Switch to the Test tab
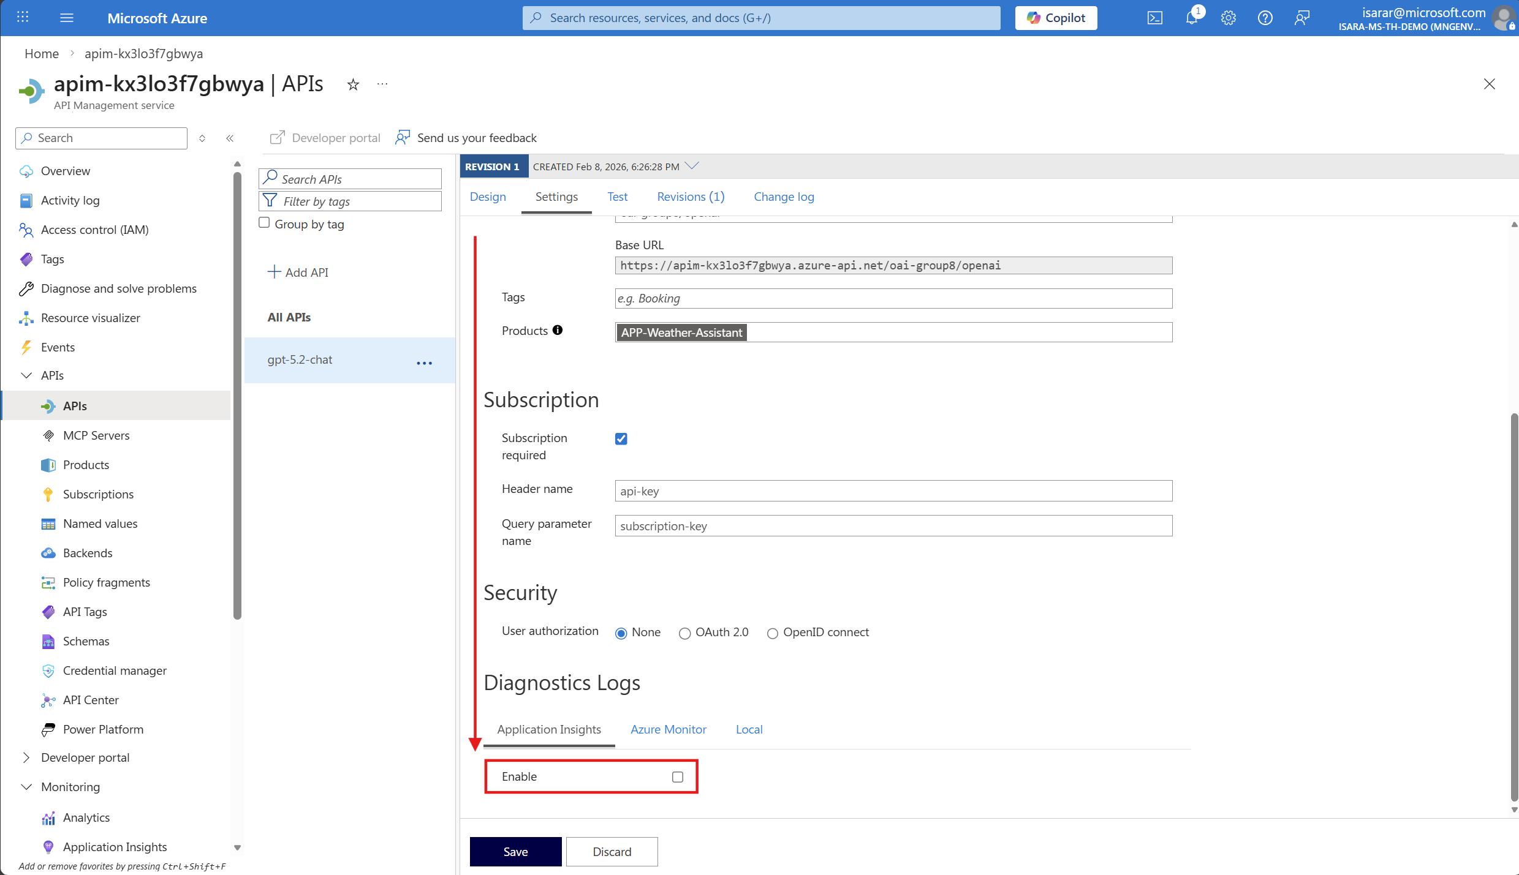 (x=617, y=197)
